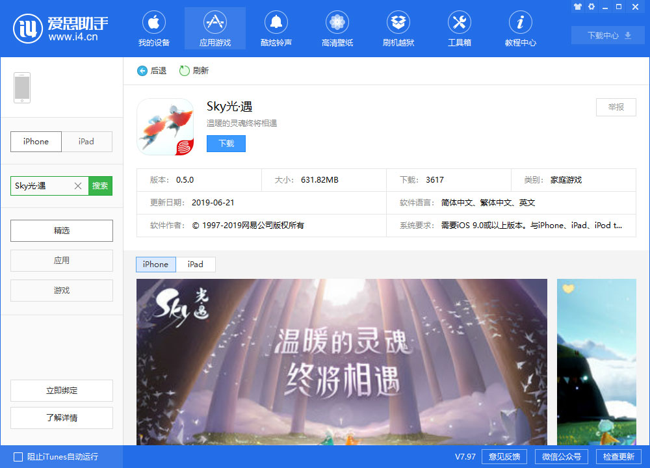The height and width of the screenshot is (468, 650).
Task: Open the 高清壁纸 wallpapers icon
Action: 337,23
